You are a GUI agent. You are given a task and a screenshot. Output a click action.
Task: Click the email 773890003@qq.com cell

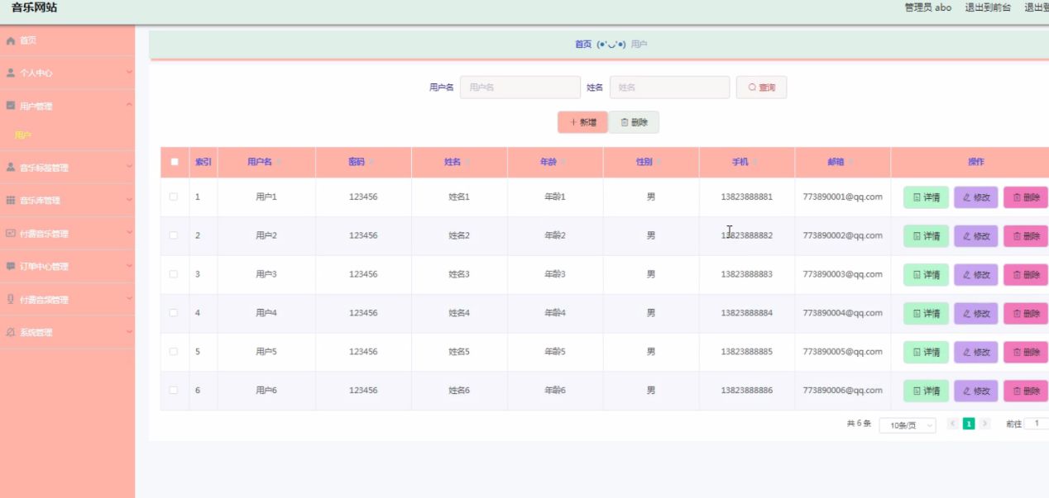(842, 274)
